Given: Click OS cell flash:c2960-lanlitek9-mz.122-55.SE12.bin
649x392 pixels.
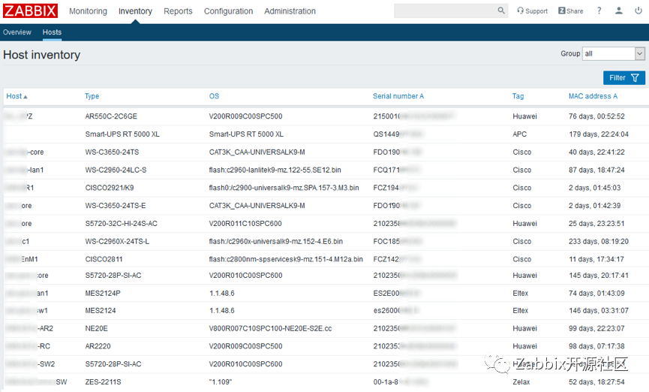Looking at the screenshot, I should (275, 170).
